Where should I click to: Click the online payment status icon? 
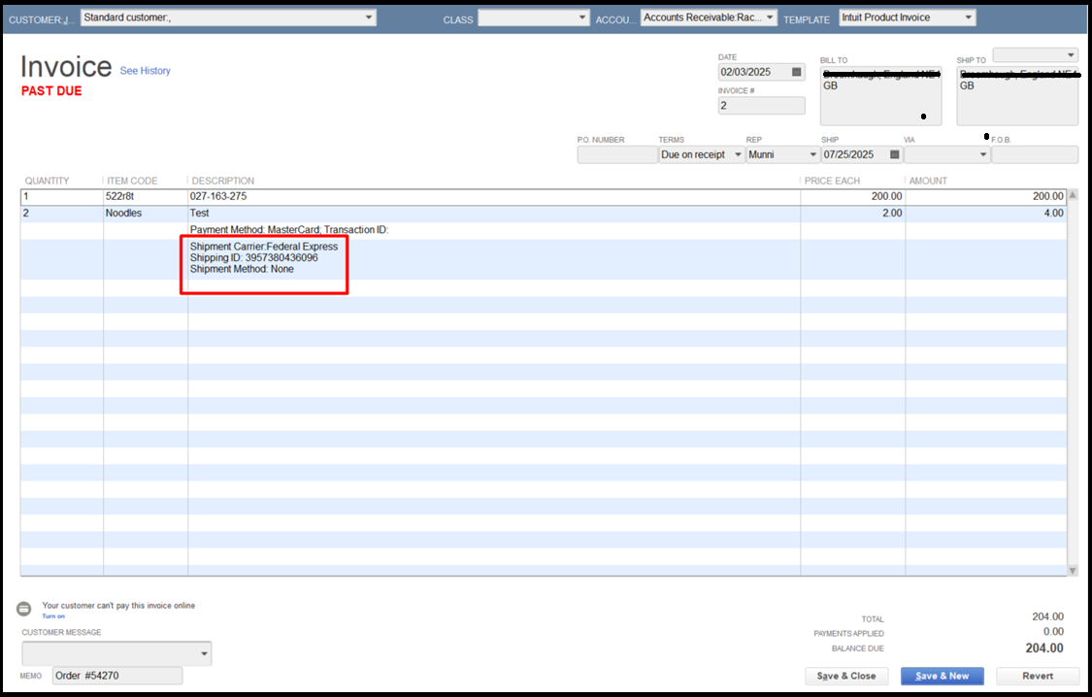pyautogui.click(x=24, y=609)
